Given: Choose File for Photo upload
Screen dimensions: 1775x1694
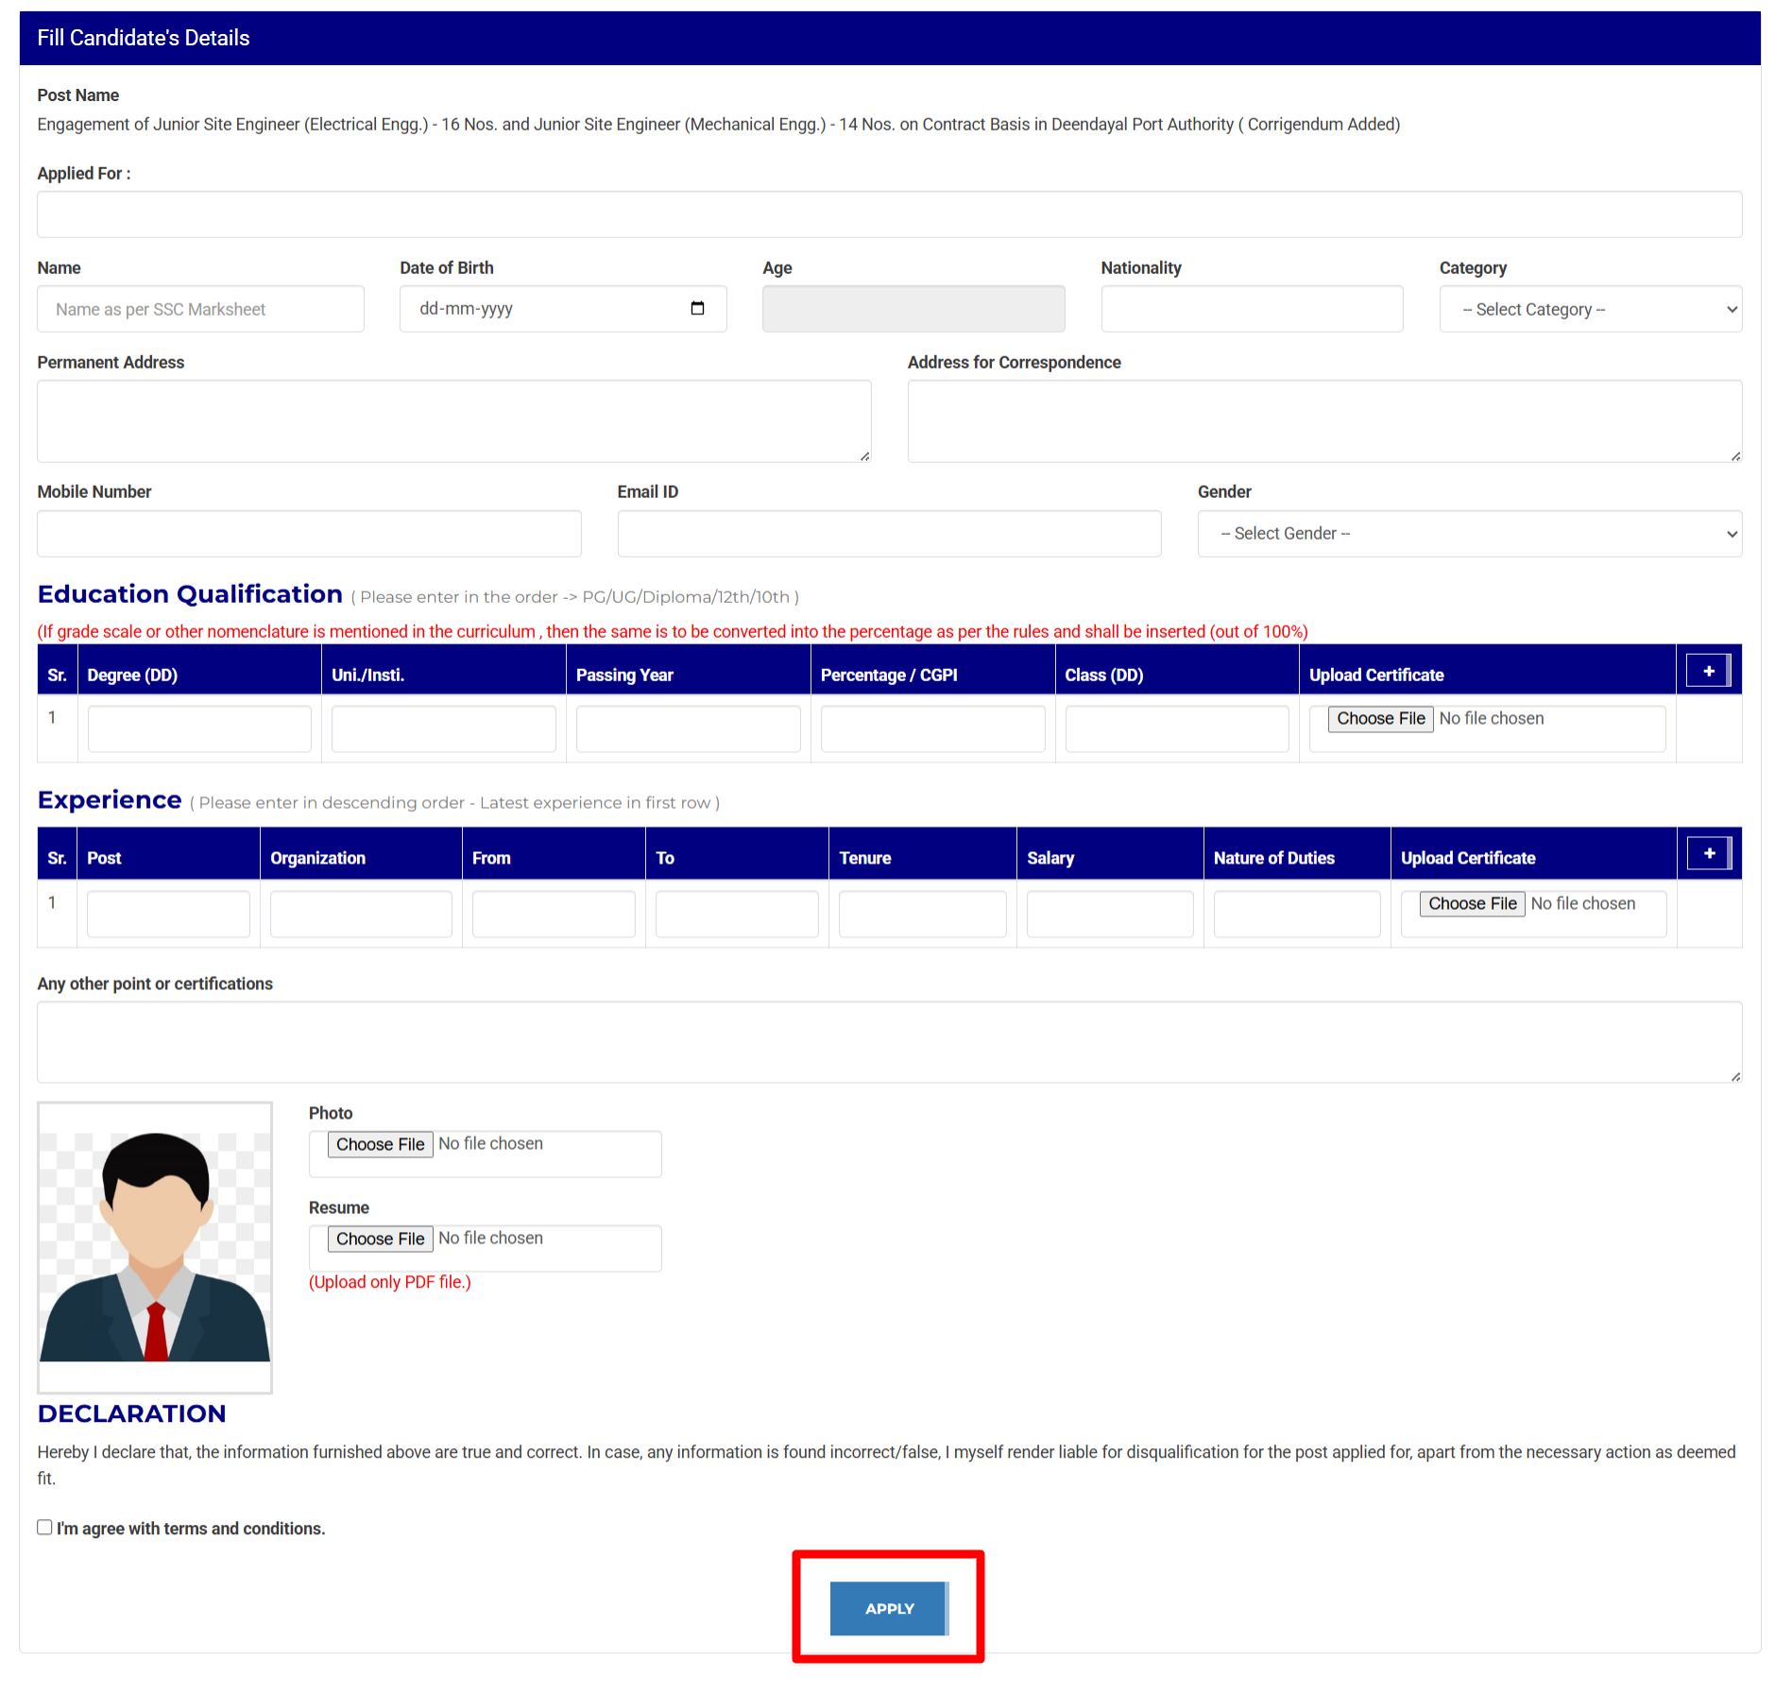Looking at the screenshot, I should pyautogui.click(x=380, y=1144).
